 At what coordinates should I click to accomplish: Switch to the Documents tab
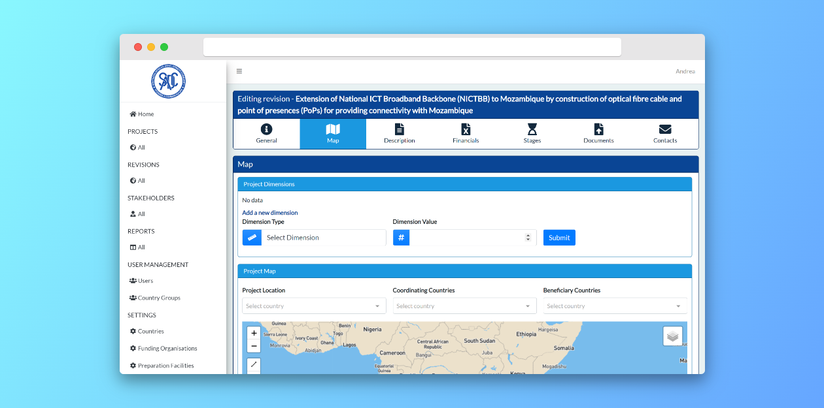point(598,134)
